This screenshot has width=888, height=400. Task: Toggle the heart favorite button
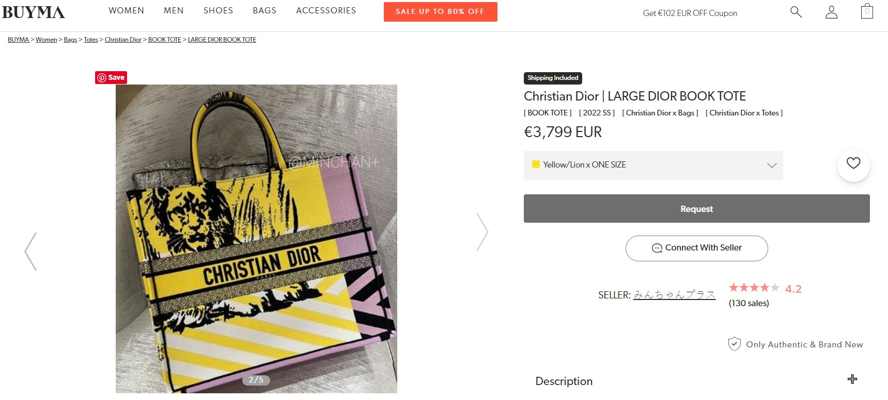[853, 163]
